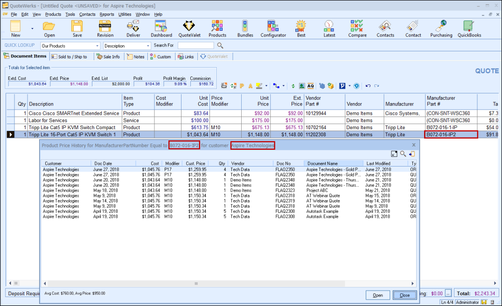This screenshot has height=306, width=502.
Task: Click the Close button in price history popup
Action: 404,295
